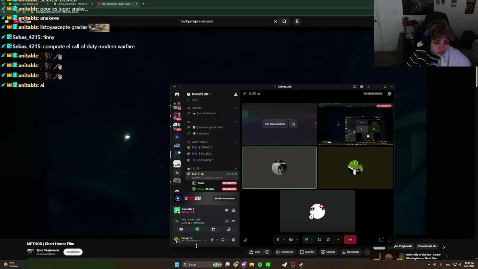The height and width of the screenshot is (269, 478).
Task: Stop streaming Pantalla 1 icon
Action: tap(226, 210)
